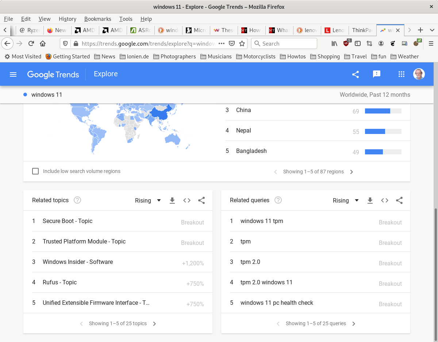Open the Getting Started bookmark
Viewport: 438px width, 342px height.
68,57
